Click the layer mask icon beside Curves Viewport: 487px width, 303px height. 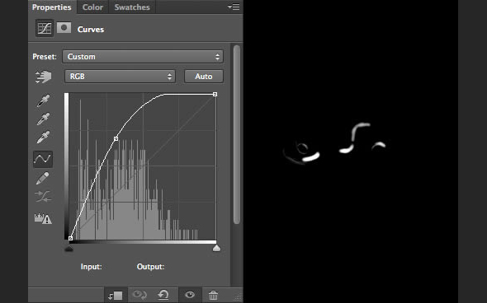click(x=64, y=28)
